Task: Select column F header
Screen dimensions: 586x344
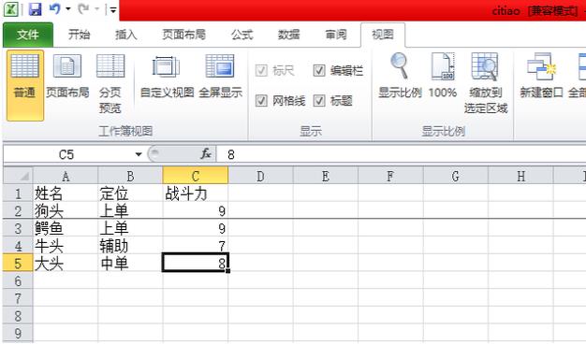Action: [x=390, y=176]
